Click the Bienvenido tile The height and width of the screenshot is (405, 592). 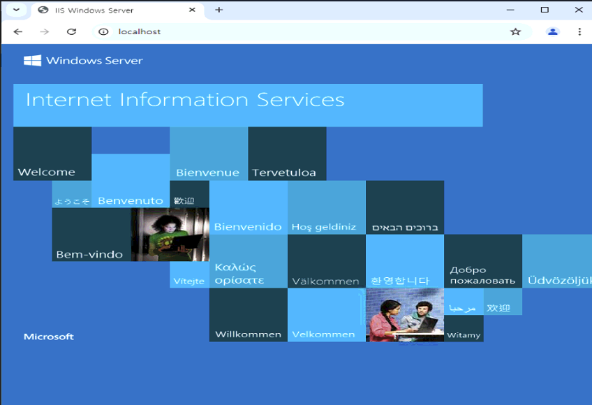(x=249, y=207)
